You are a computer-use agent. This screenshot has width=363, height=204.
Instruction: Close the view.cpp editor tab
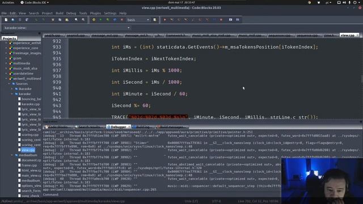pyautogui.click(x=357, y=35)
